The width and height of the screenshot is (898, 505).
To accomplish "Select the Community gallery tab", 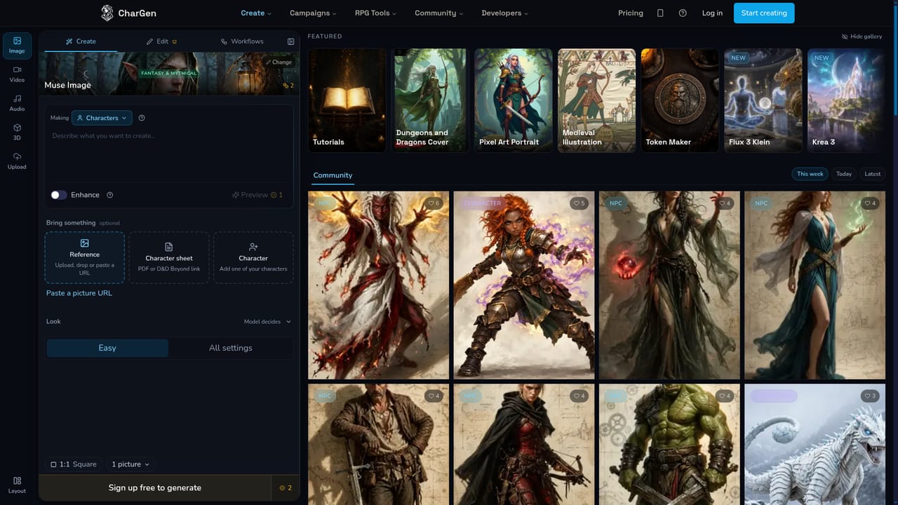I will tap(333, 175).
